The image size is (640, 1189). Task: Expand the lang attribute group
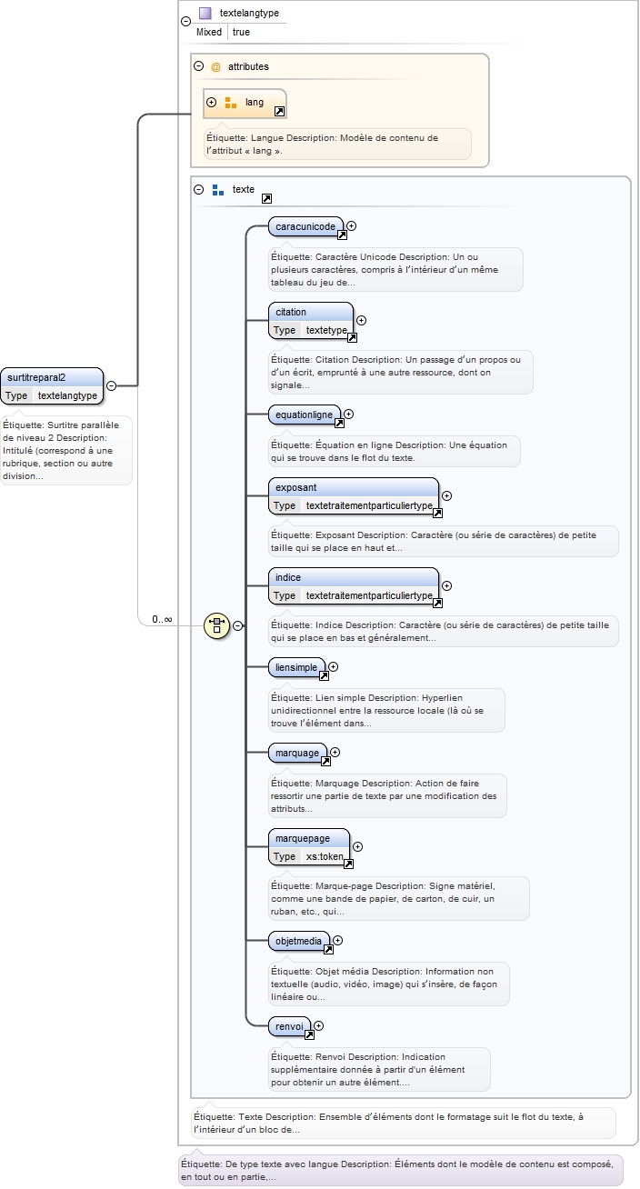coord(212,103)
